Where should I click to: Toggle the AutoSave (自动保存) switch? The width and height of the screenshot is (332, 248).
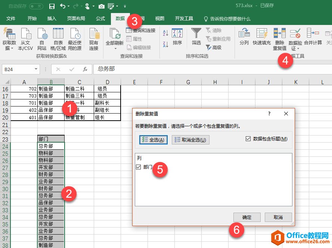tap(36, 6)
